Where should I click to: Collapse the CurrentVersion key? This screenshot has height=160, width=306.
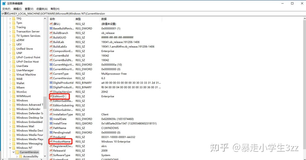tap(14, 152)
